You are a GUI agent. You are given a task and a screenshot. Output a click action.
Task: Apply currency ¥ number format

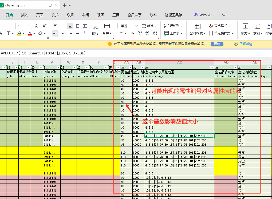click(x=121, y=33)
